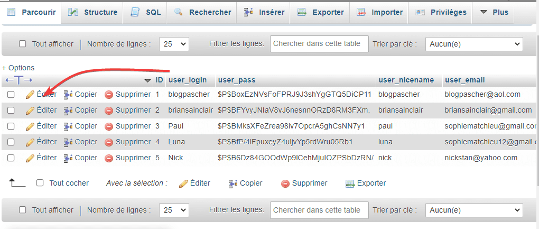
Task: Click the red delete icon for Luna
Action: (109, 142)
